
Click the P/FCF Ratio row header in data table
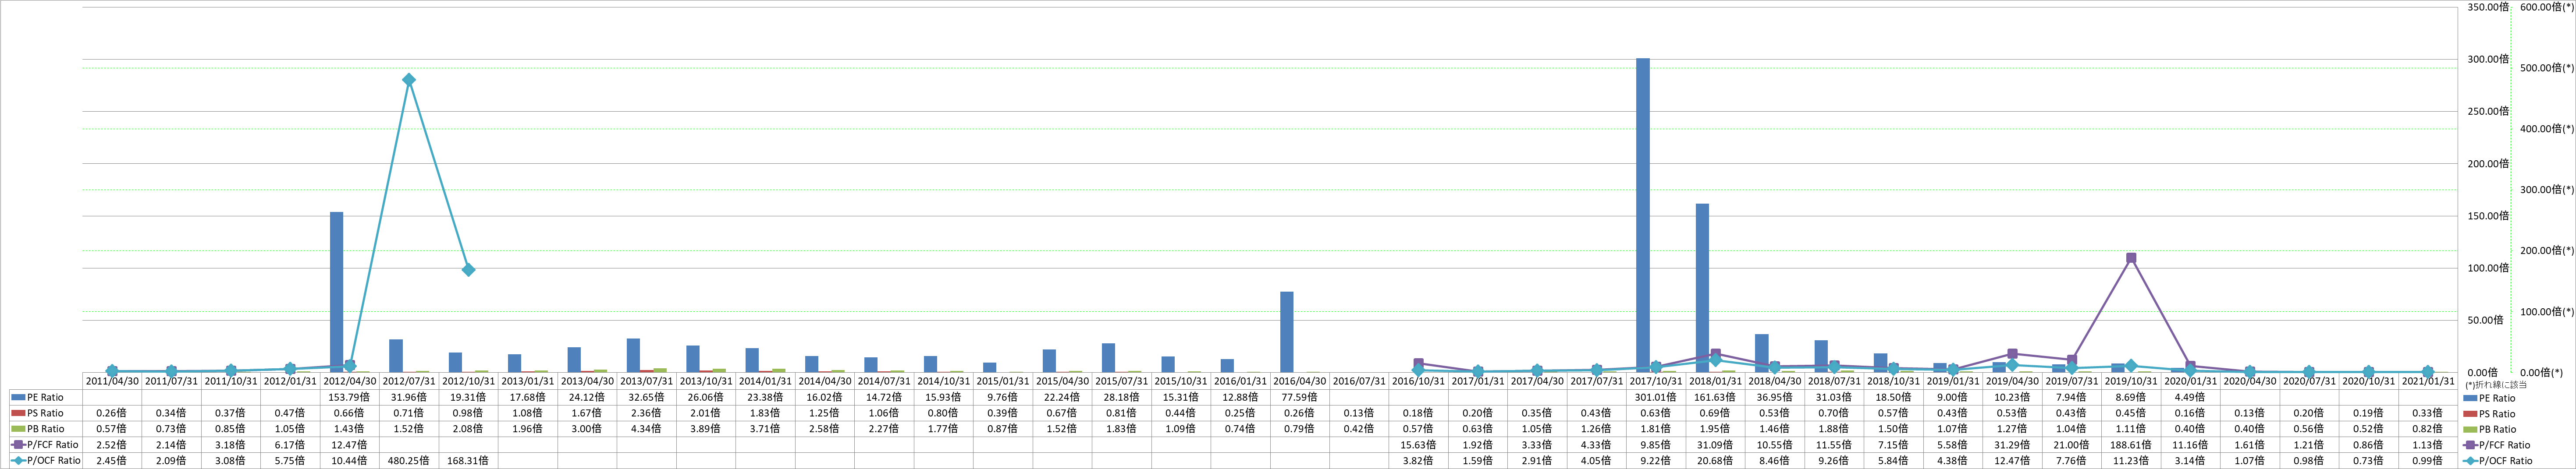46,445
